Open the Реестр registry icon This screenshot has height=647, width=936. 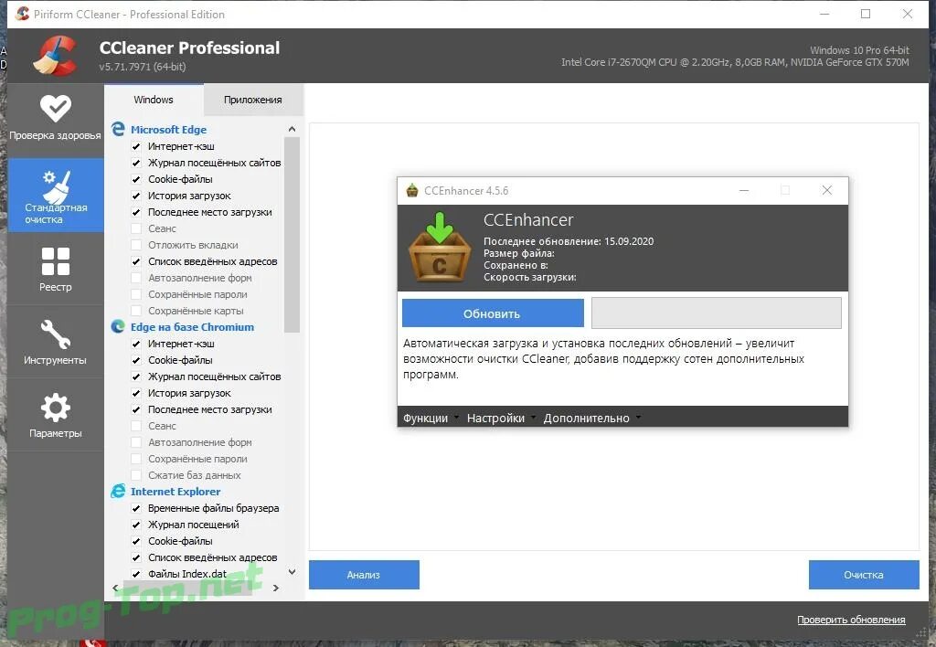[x=56, y=261]
